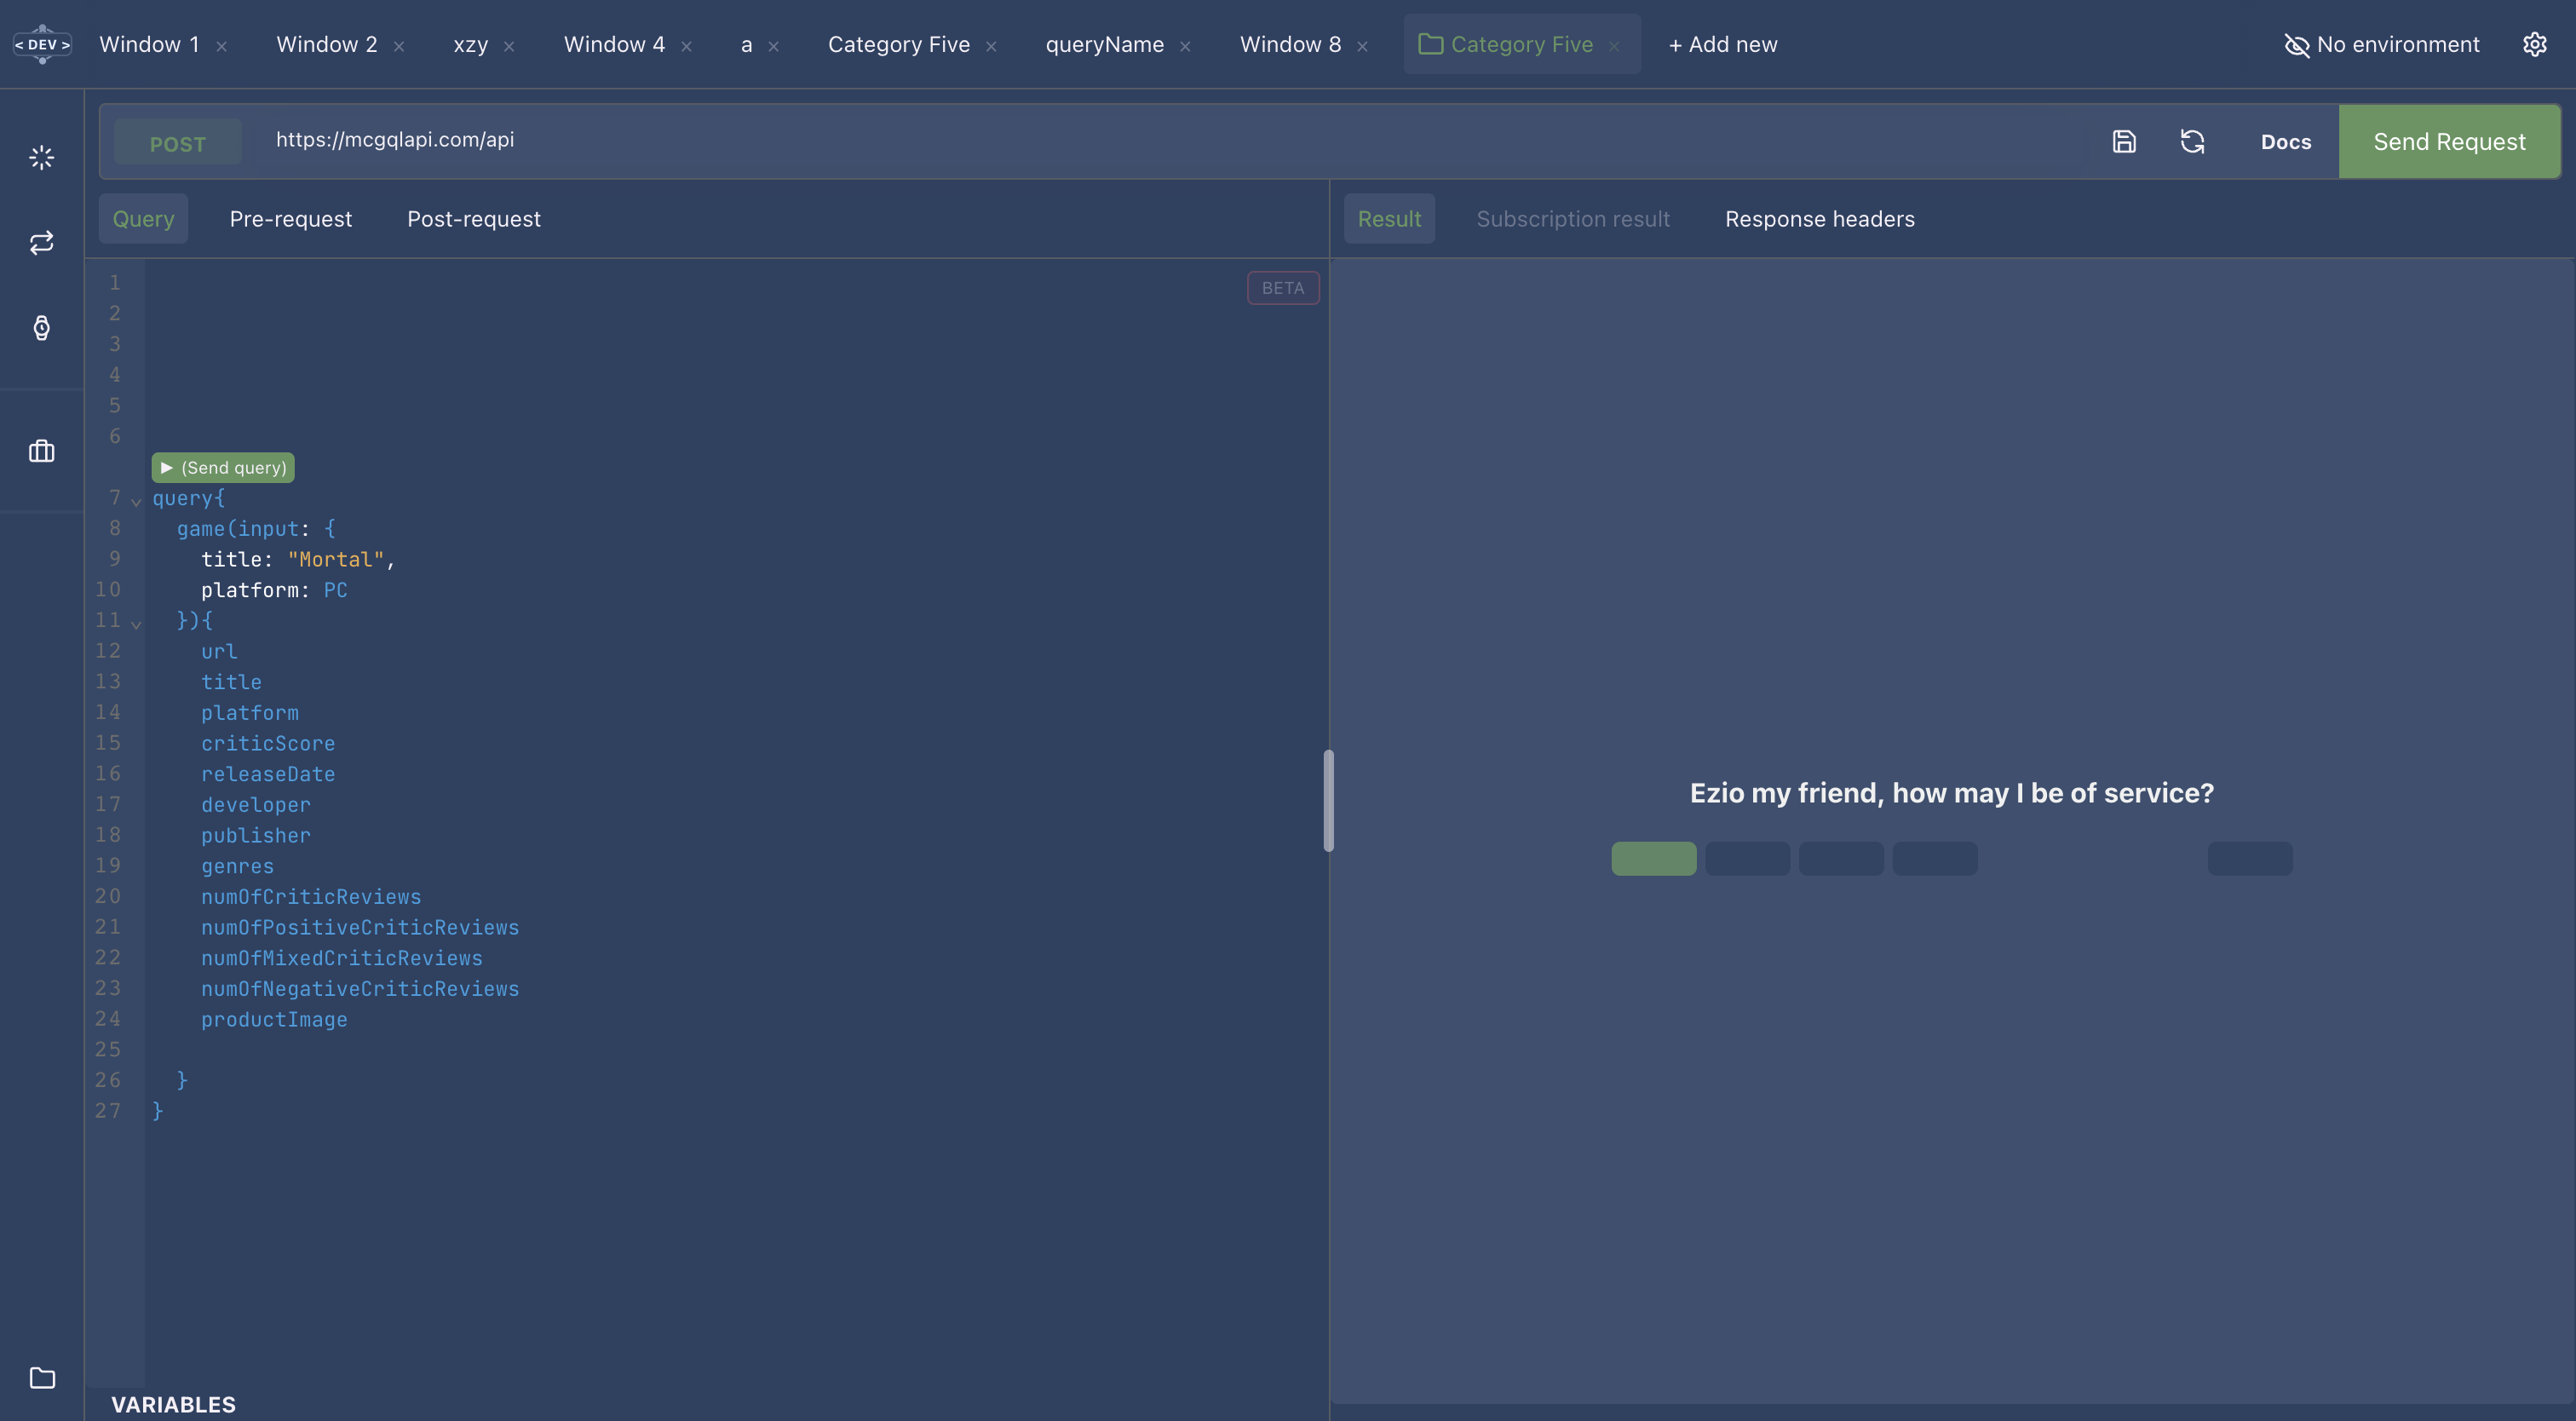The image size is (2576, 1421).
Task: Click the reload docs refresh icon
Action: tap(2192, 142)
